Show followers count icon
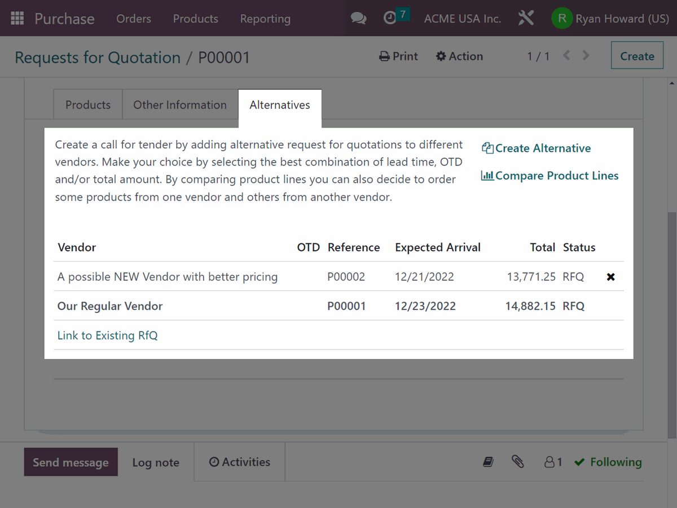This screenshot has width=677, height=508. coord(553,462)
